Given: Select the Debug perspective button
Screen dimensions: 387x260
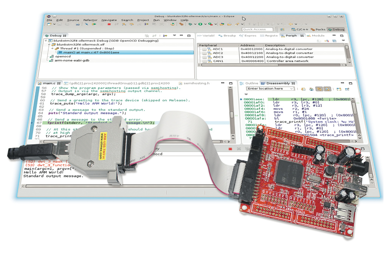Looking at the screenshot, I should coord(336,30).
